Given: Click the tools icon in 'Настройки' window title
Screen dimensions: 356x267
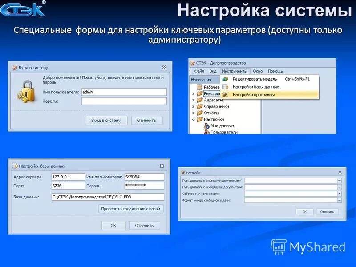Looking at the screenshot, I should coord(183,173).
